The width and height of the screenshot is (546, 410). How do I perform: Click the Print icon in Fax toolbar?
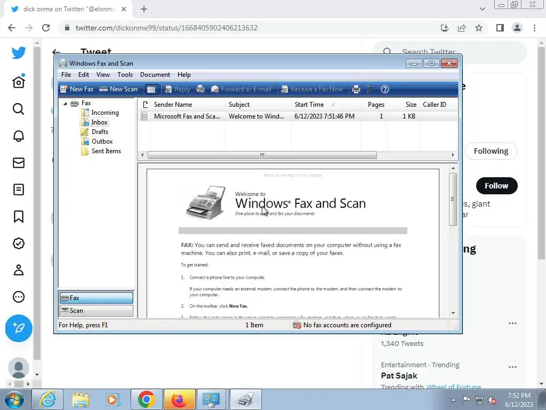pyautogui.click(x=356, y=89)
